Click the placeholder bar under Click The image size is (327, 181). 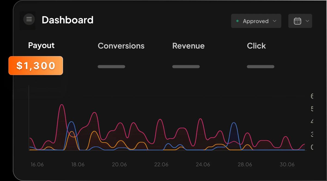click(261, 66)
